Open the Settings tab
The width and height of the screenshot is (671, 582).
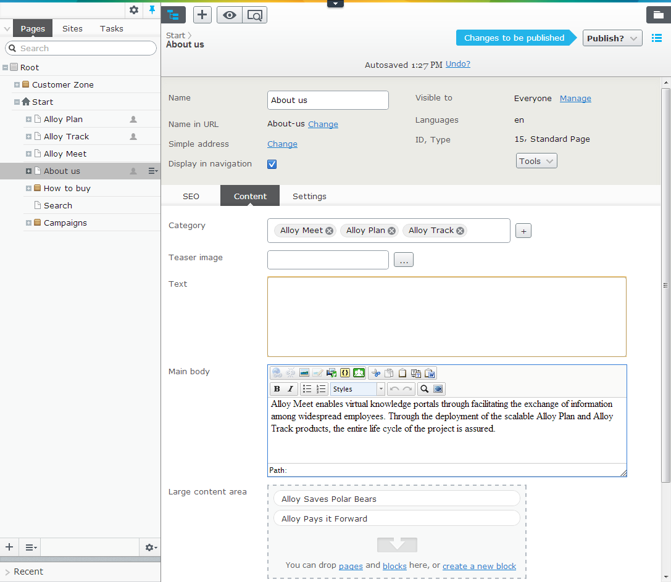[309, 196]
